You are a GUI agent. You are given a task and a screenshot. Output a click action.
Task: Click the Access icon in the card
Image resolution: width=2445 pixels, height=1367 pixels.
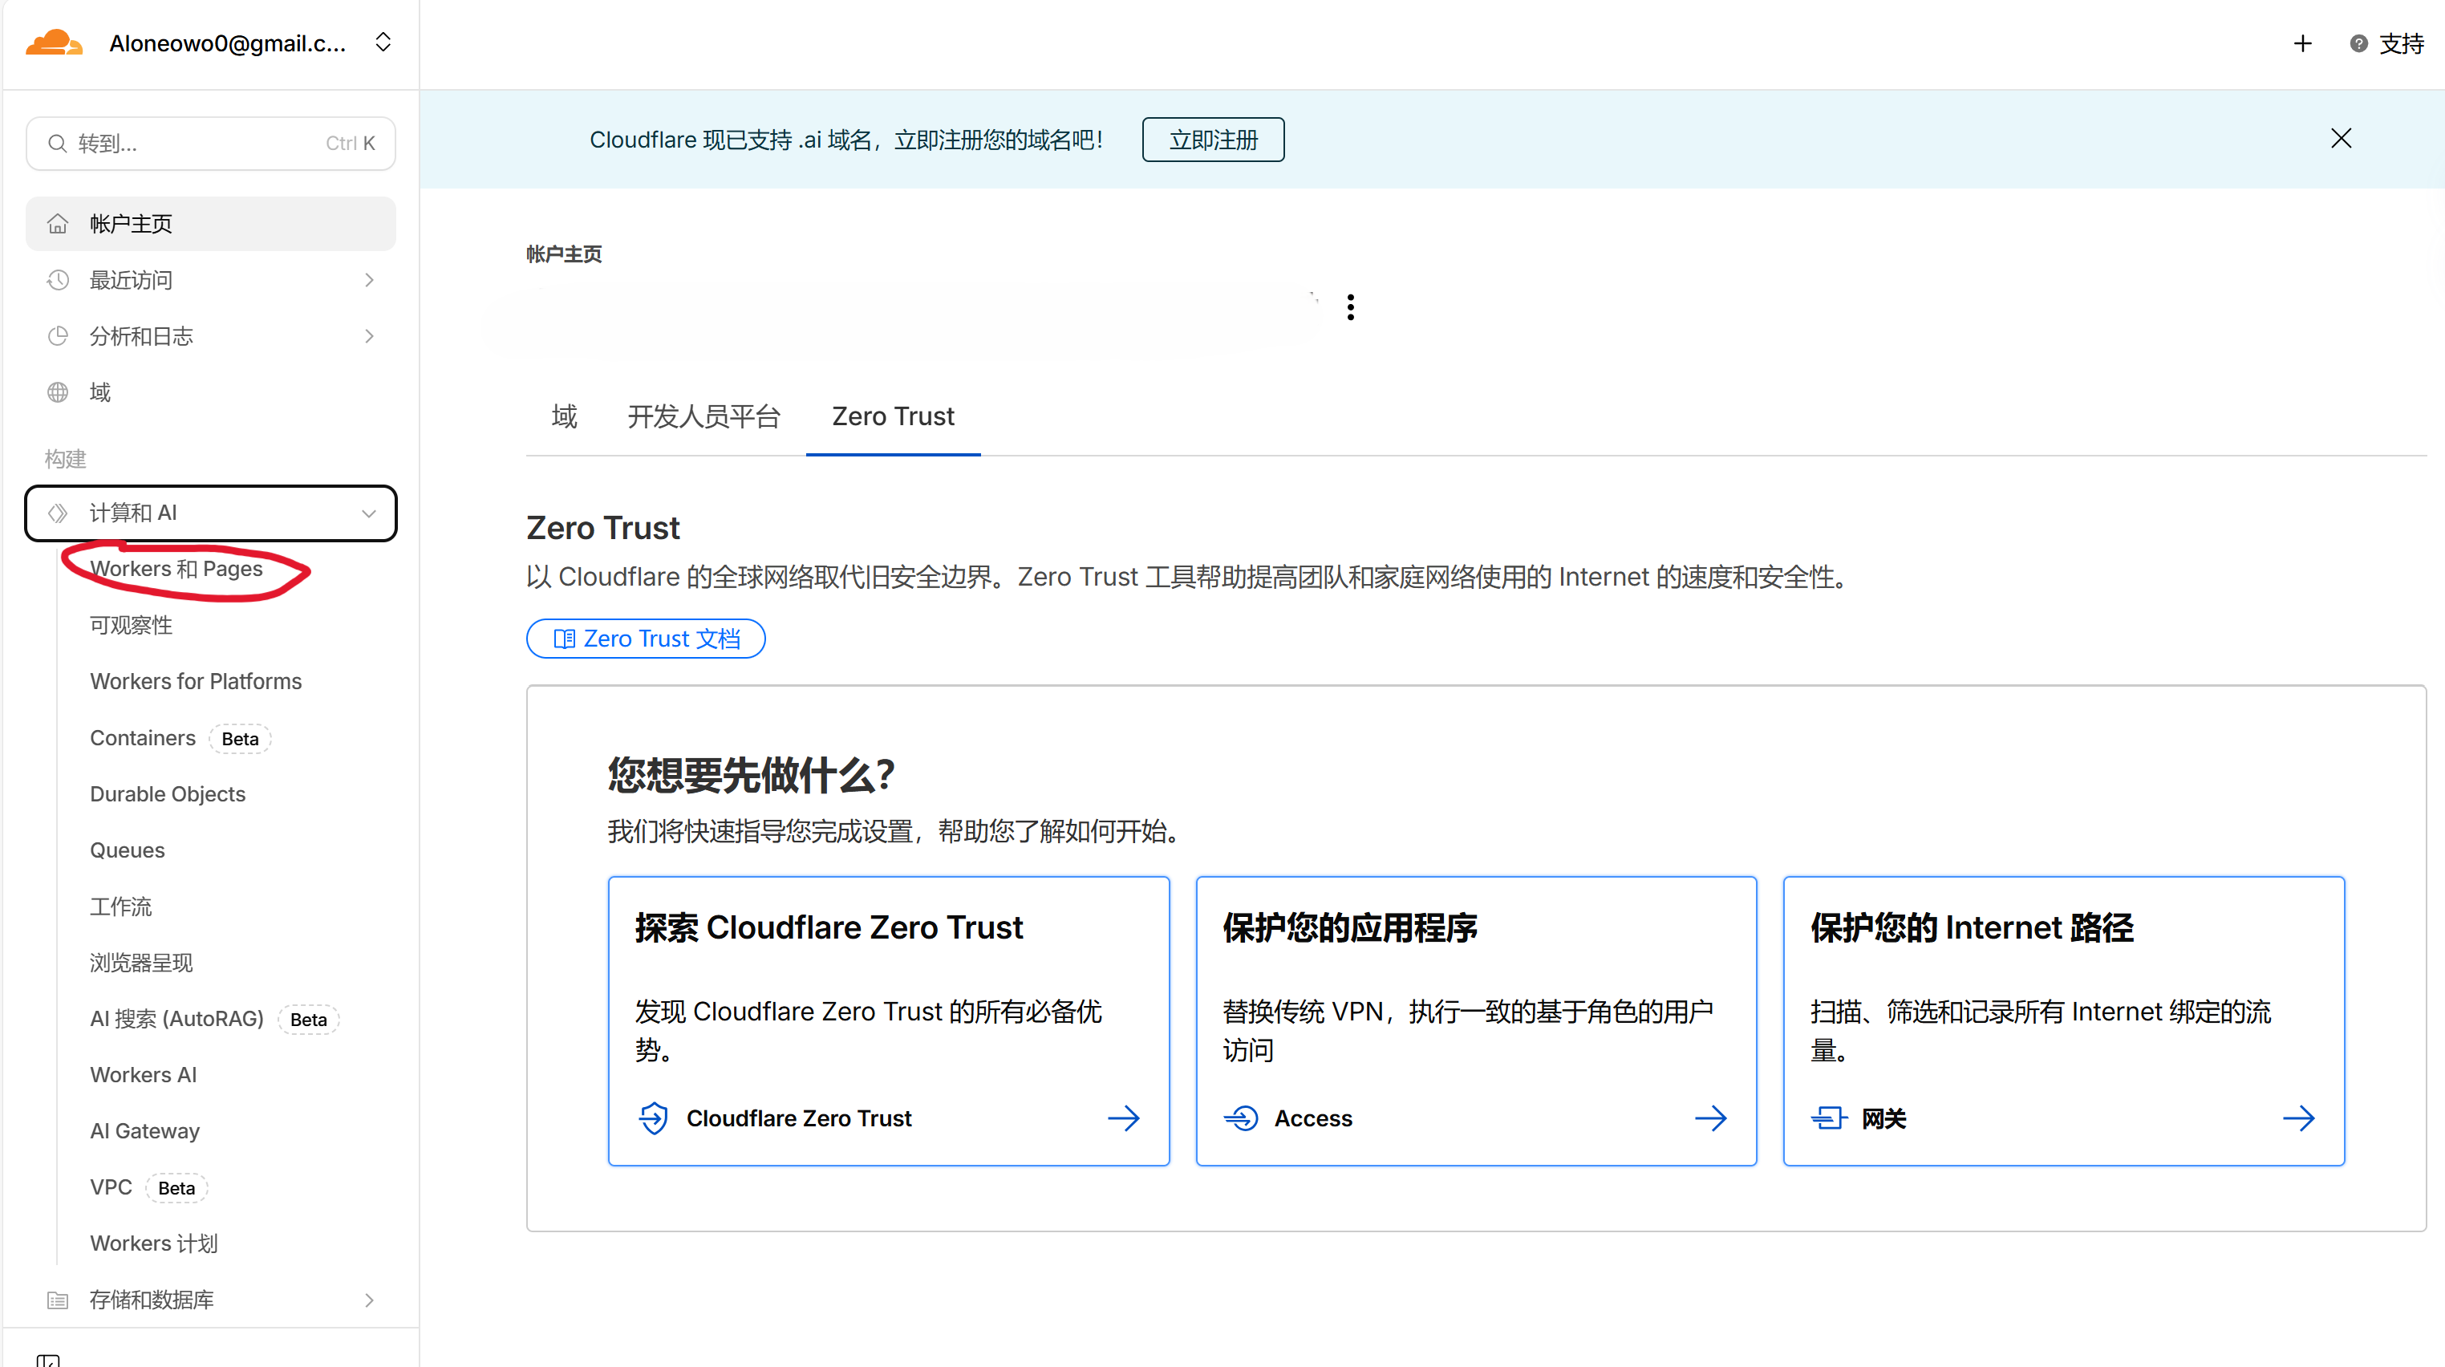(x=1240, y=1118)
